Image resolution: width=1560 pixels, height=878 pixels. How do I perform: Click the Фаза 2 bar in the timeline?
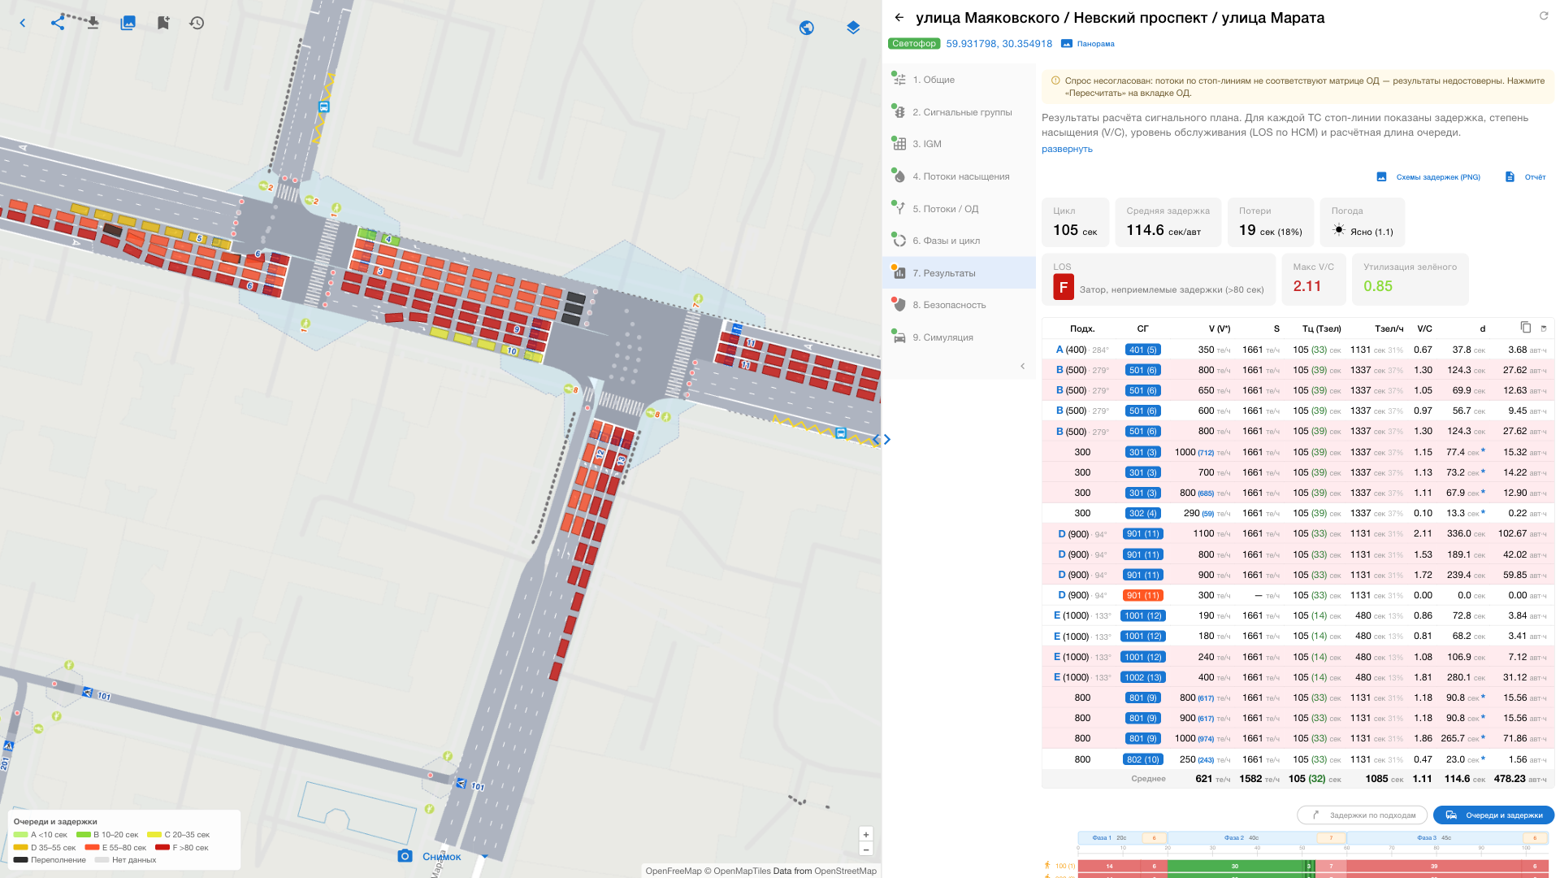pos(1256,837)
